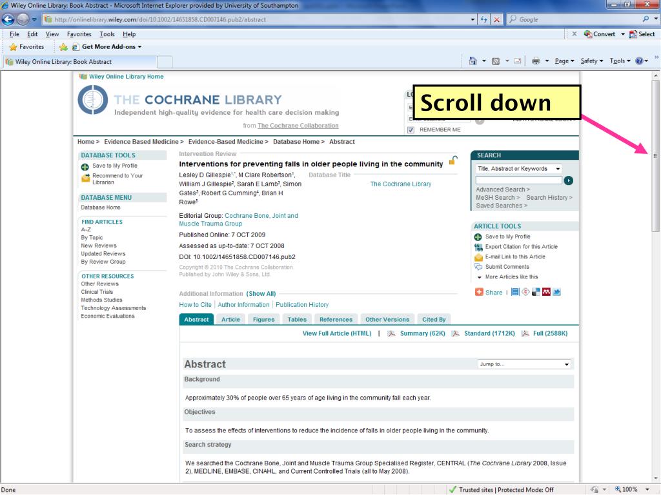Click the Google search box

click(573, 19)
